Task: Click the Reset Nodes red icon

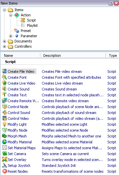Action: click(x=5, y=171)
